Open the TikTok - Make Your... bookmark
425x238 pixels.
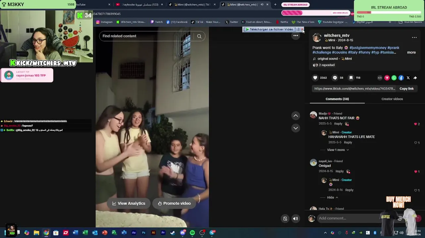coord(206,22)
